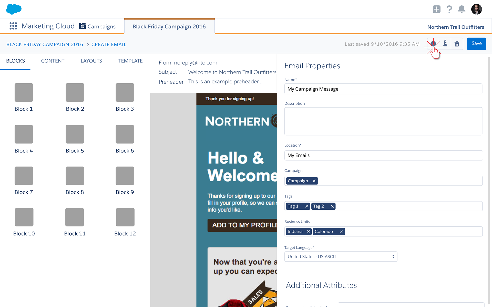The height and width of the screenshot is (307, 492).
Task: Switch to the BLOCKS tab
Action: [x=15, y=61]
